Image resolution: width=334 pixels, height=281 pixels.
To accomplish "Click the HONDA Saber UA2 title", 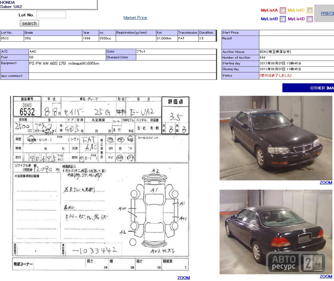I will click(x=11, y=4).
